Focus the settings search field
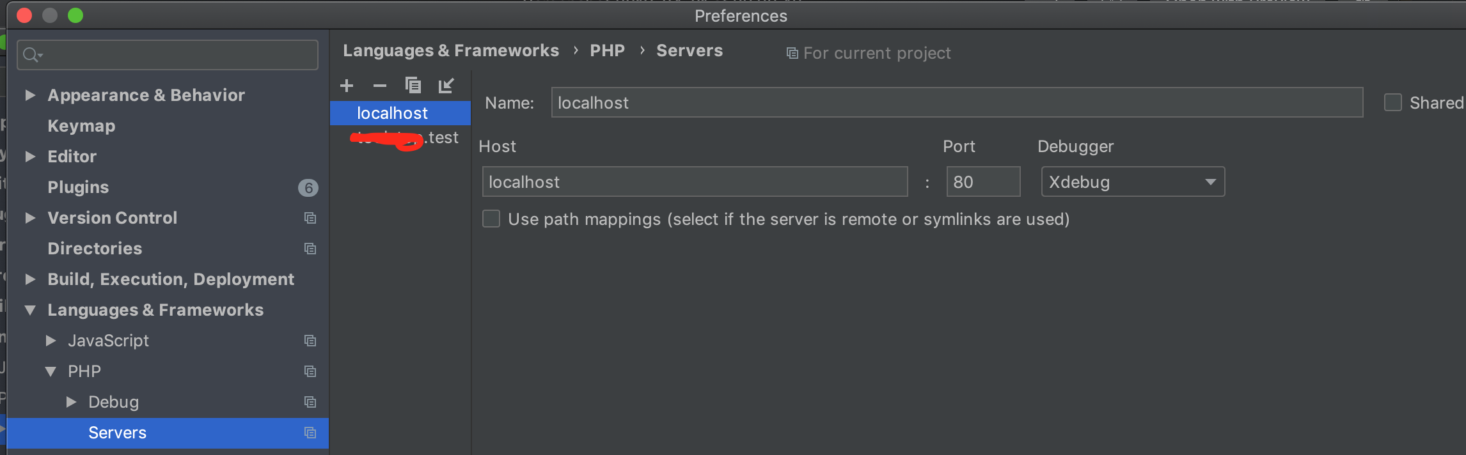 (x=168, y=55)
